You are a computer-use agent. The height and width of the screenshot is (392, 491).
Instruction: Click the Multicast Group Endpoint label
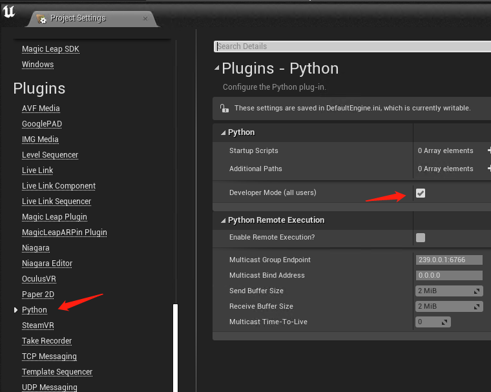(x=269, y=260)
